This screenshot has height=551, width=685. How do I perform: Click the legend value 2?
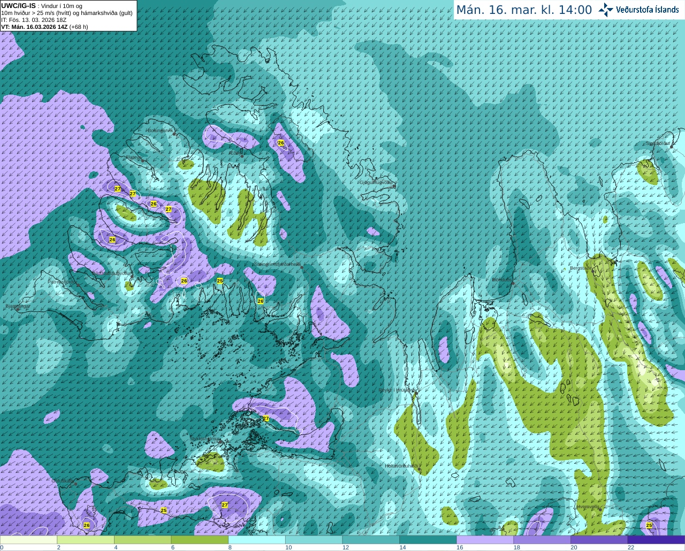58,547
